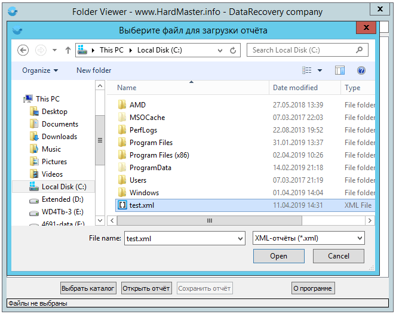Expand the file type filter dropdown

[x=359, y=238]
